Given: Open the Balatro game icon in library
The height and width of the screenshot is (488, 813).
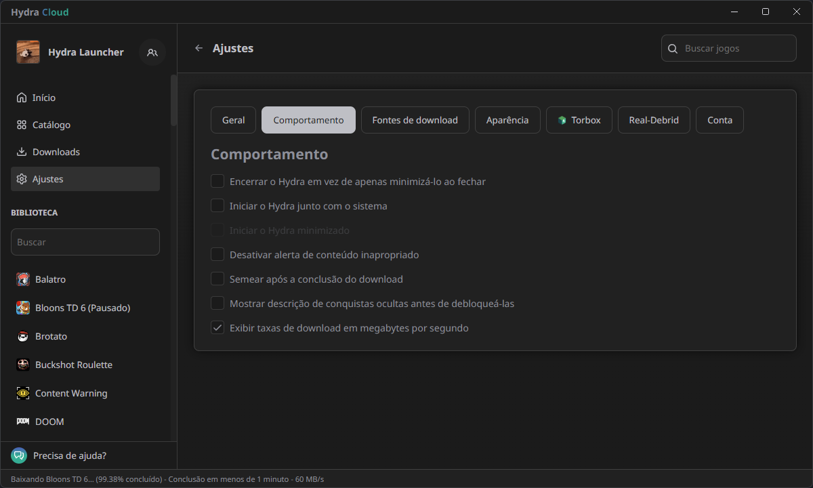Looking at the screenshot, I should [23, 279].
